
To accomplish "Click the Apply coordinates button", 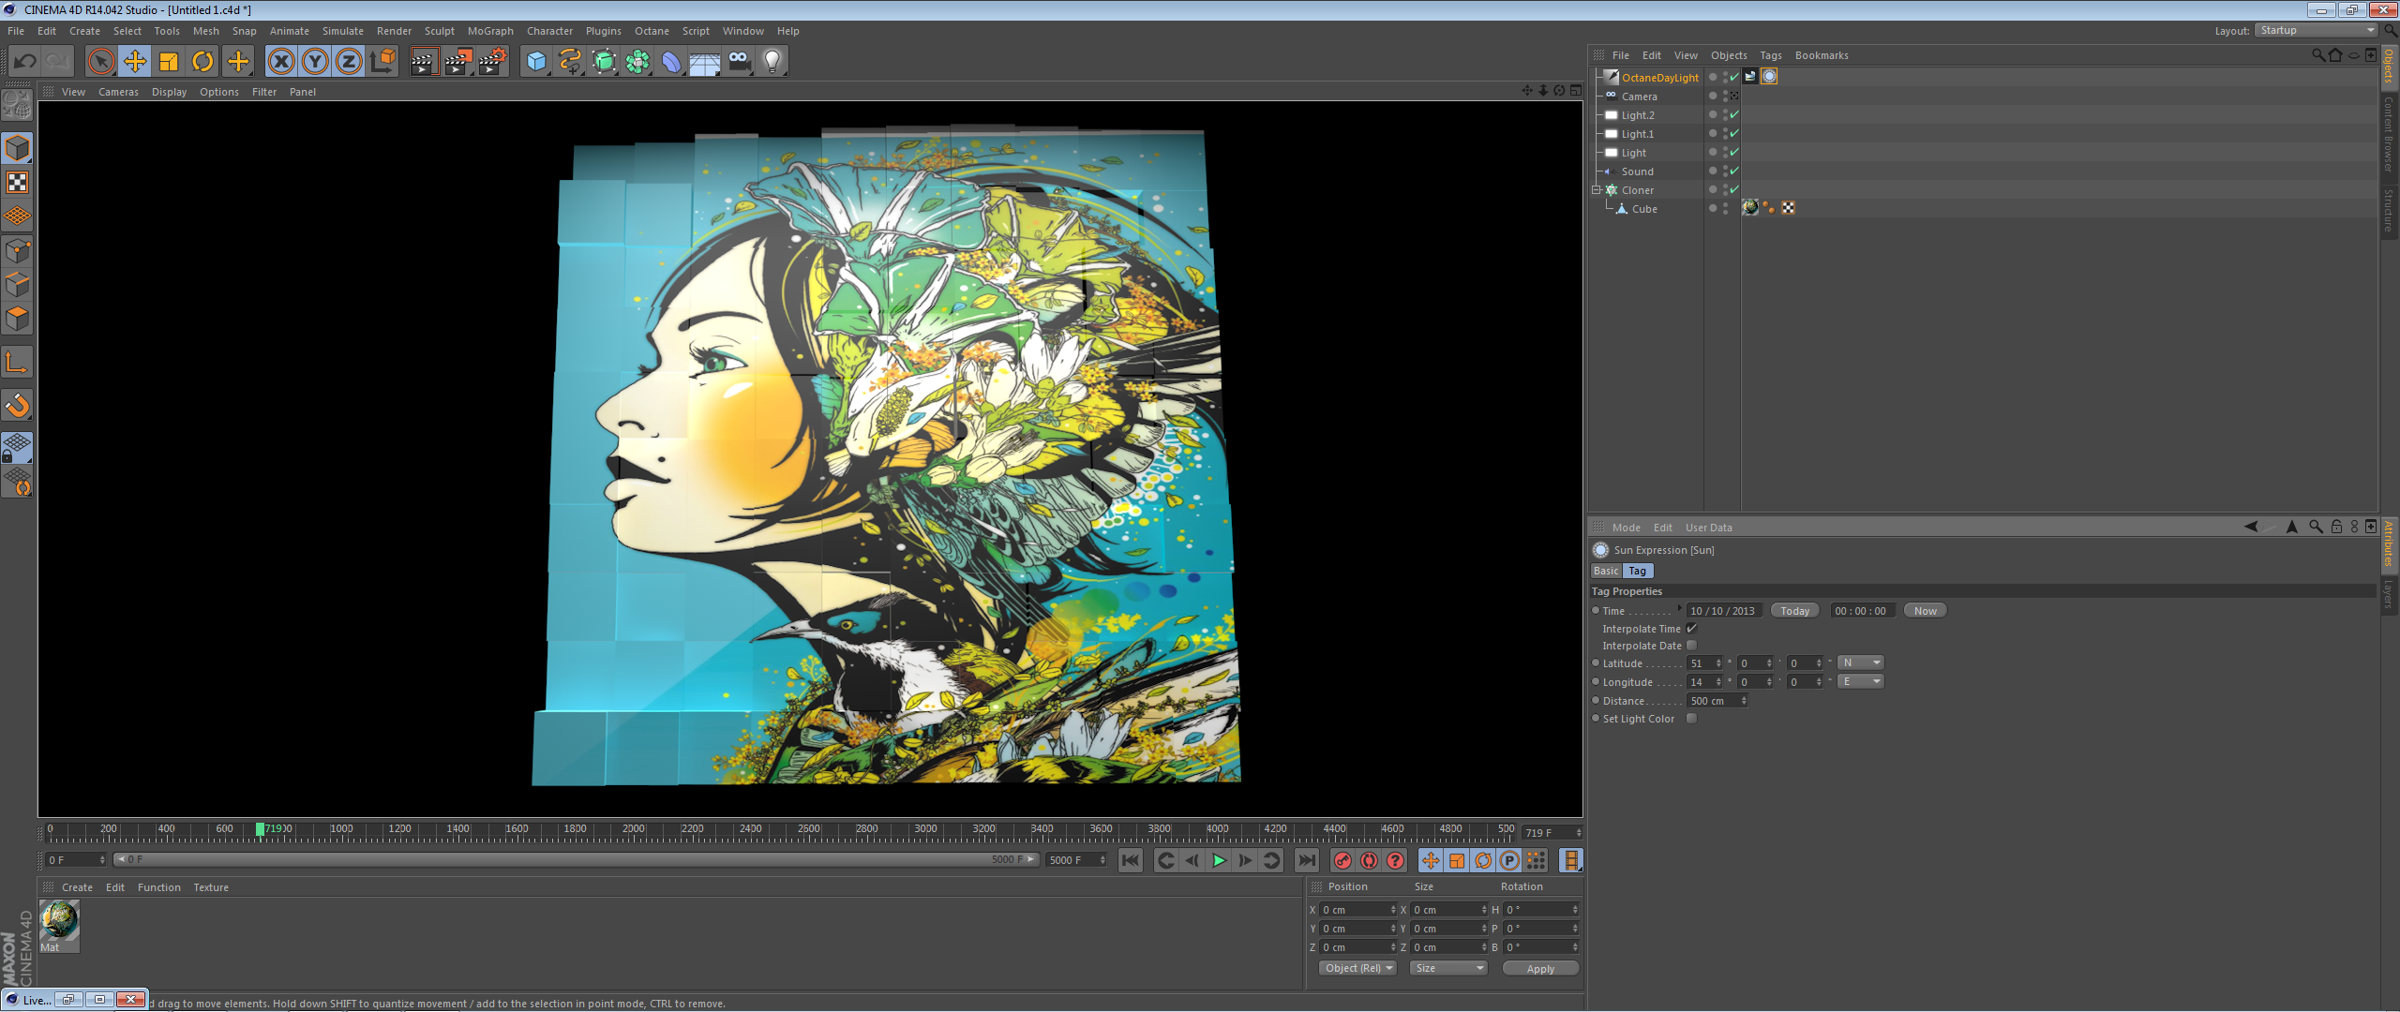I will (x=1539, y=969).
